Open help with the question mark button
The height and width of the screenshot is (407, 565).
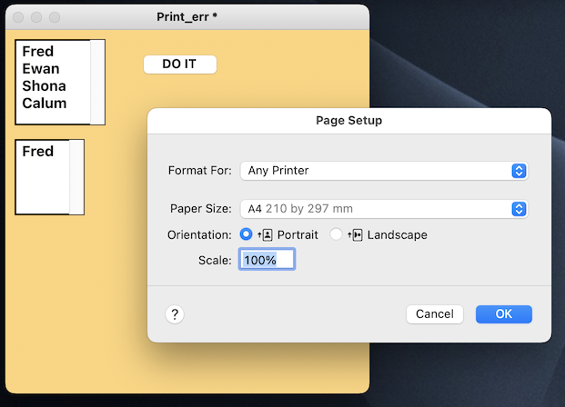pyautogui.click(x=176, y=313)
